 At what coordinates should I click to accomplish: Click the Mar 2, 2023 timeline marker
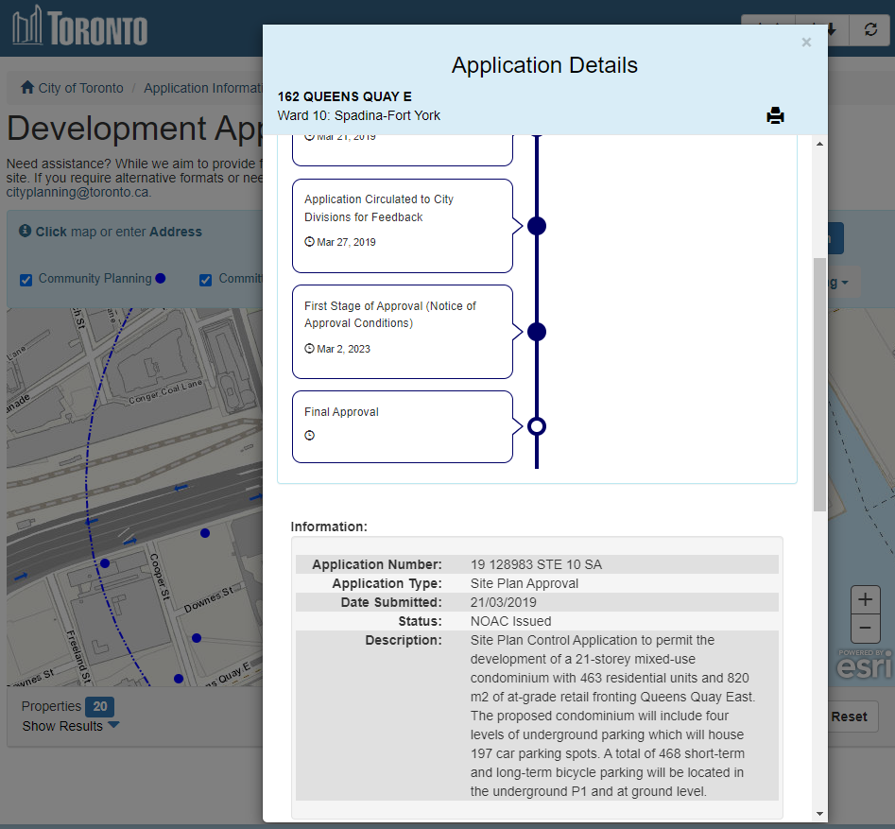[x=537, y=332]
